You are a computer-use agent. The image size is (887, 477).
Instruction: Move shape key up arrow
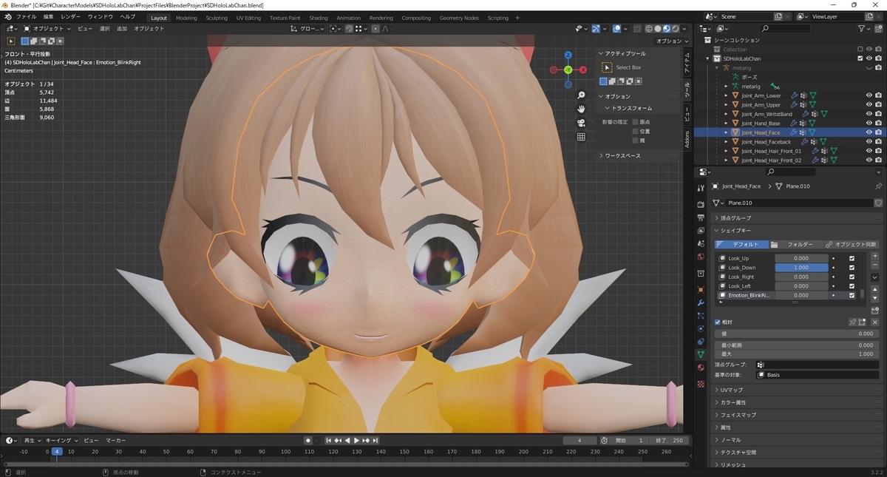tap(875, 289)
